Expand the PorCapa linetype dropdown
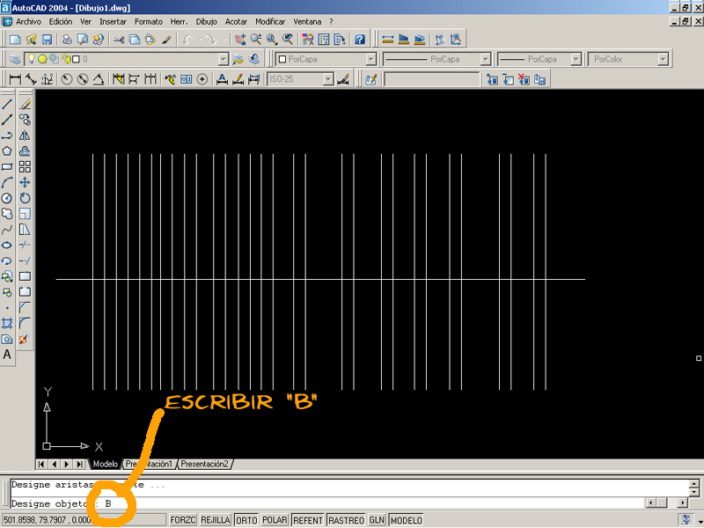This screenshot has height=528, width=704. coord(486,59)
